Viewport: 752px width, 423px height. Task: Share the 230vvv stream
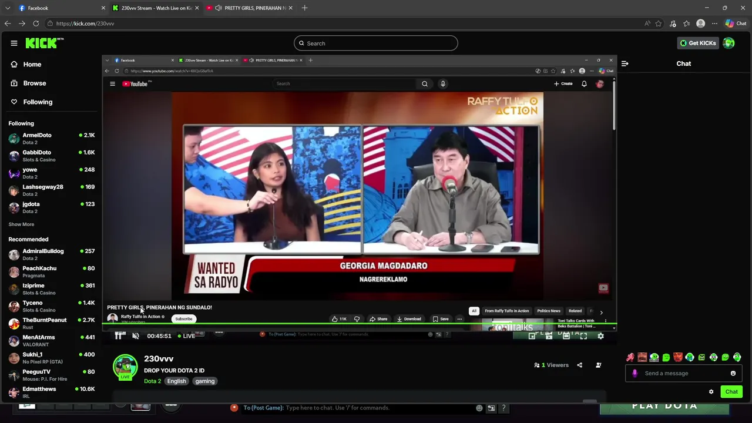579,365
